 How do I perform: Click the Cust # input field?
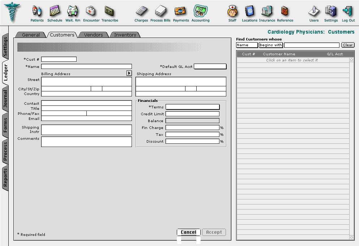click(59, 59)
